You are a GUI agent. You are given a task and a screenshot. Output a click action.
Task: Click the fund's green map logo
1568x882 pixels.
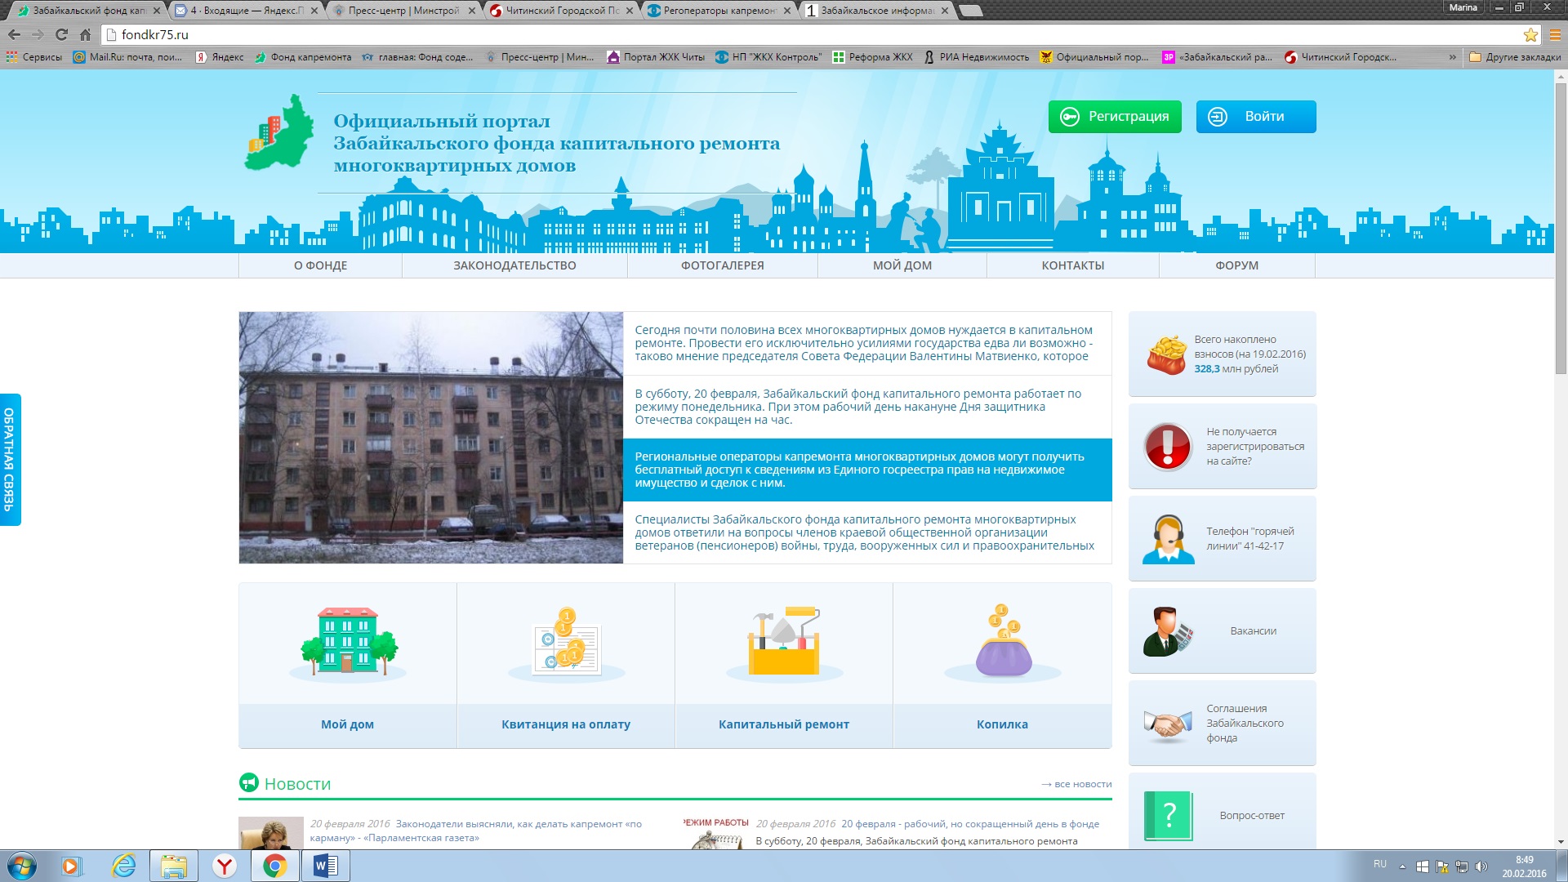(279, 132)
